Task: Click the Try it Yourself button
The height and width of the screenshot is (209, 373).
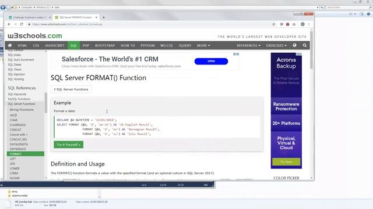Action: coord(69,145)
